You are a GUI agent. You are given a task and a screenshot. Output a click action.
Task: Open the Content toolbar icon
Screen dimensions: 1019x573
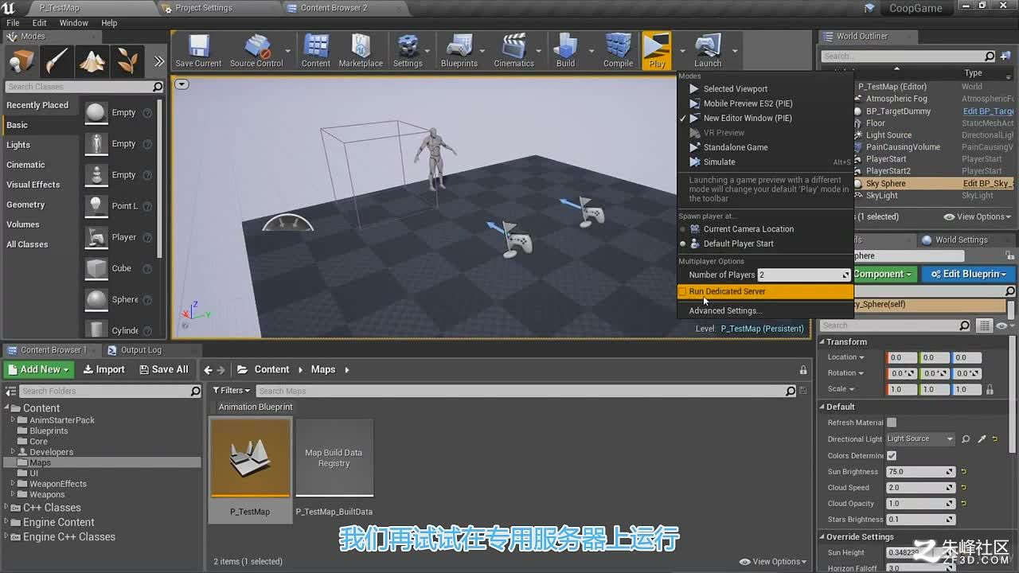[316, 50]
